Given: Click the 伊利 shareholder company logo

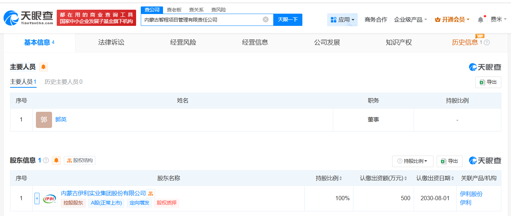Looking at the screenshot, I should tap(49, 198).
